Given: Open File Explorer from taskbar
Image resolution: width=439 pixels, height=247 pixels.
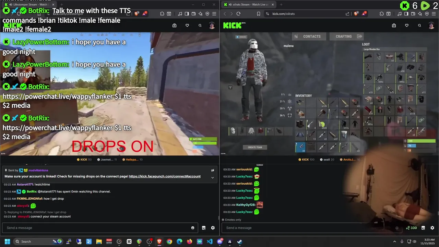Looking at the screenshot, I should (x=99, y=242).
